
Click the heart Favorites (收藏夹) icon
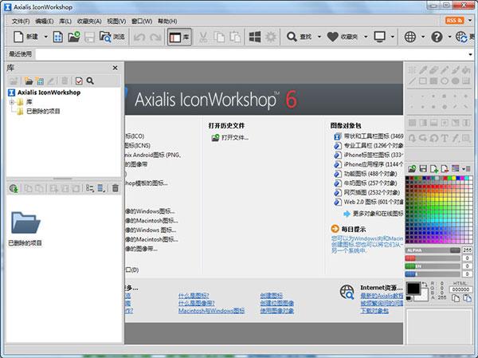[332, 37]
